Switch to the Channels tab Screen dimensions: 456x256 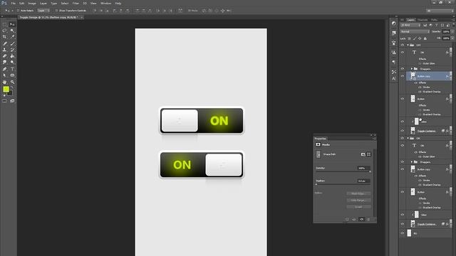[x=423, y=20]
